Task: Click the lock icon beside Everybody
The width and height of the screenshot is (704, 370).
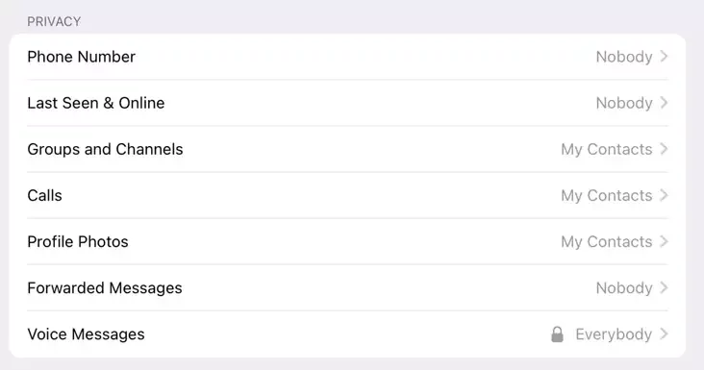Action: [x=557, y=334]
